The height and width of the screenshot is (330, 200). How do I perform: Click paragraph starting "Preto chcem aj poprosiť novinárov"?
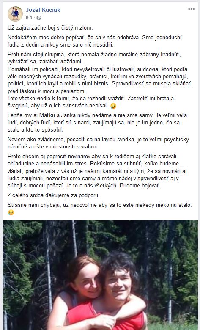coord(97,171)
